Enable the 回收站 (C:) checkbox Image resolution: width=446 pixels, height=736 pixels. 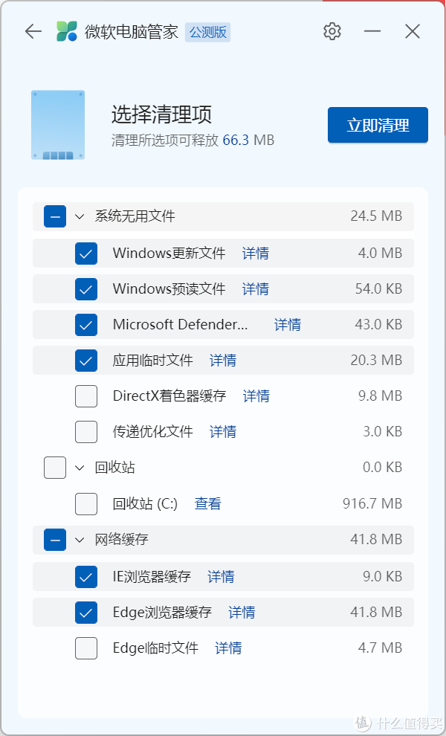(86, 504)
